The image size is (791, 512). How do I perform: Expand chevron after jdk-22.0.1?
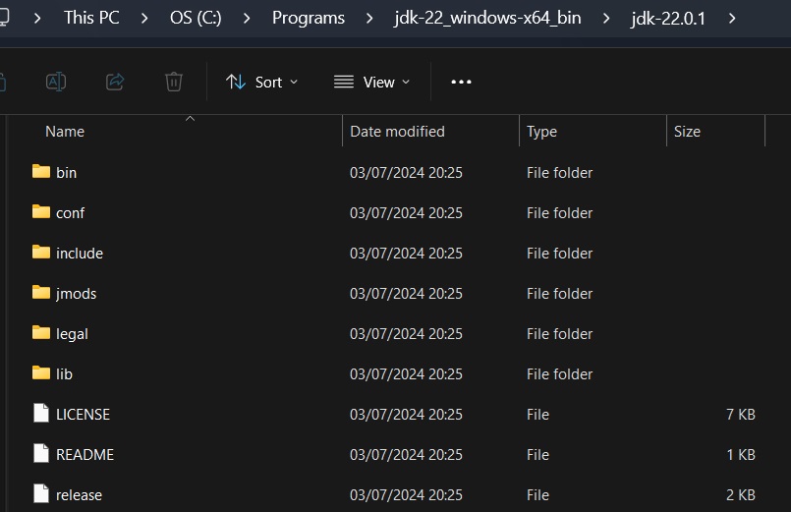pos(732,19)
